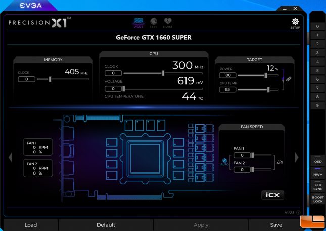This screenshot has height=231, width=326.
Task: Click the Save button
Action: click(276, 225)
